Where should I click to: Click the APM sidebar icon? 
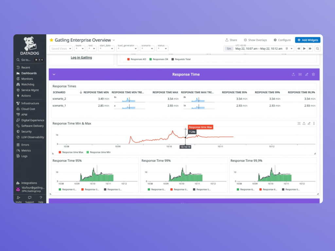point(18,115)
